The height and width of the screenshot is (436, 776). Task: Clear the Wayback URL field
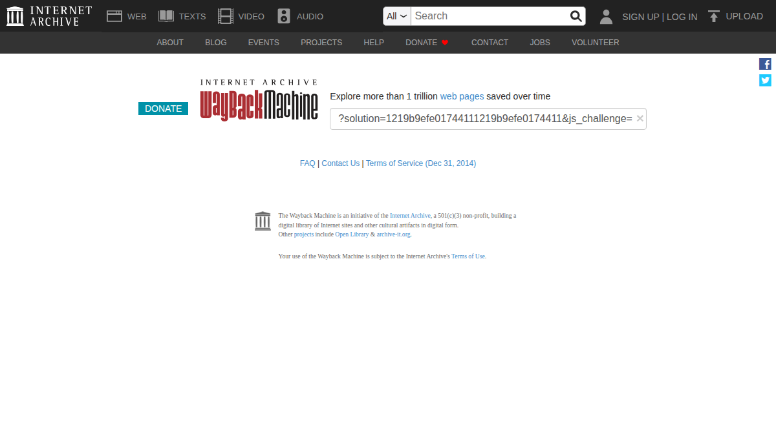tap(640, 118)
